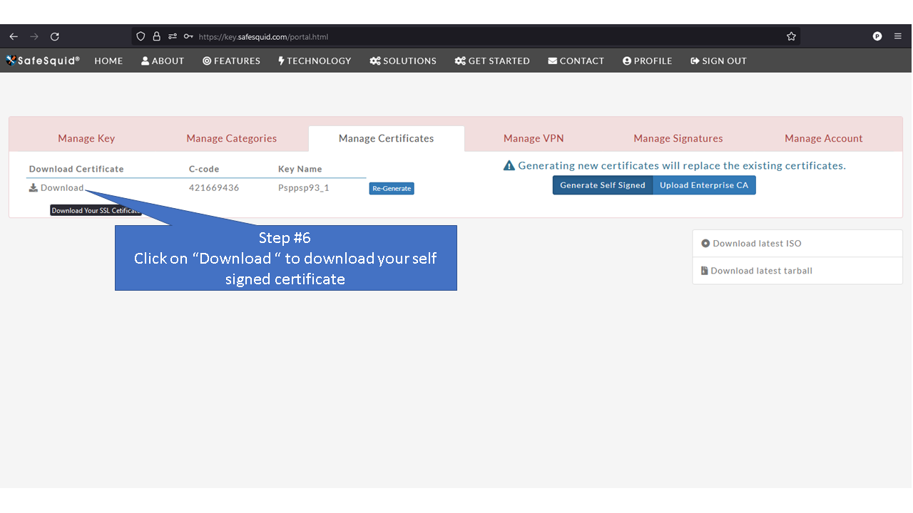Click the ISO disc icon beside Download latest ISO
The image size is (913, 513).
[705, 243]
